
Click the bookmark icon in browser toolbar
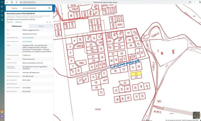pyautogui.click(x=190, y=2)
